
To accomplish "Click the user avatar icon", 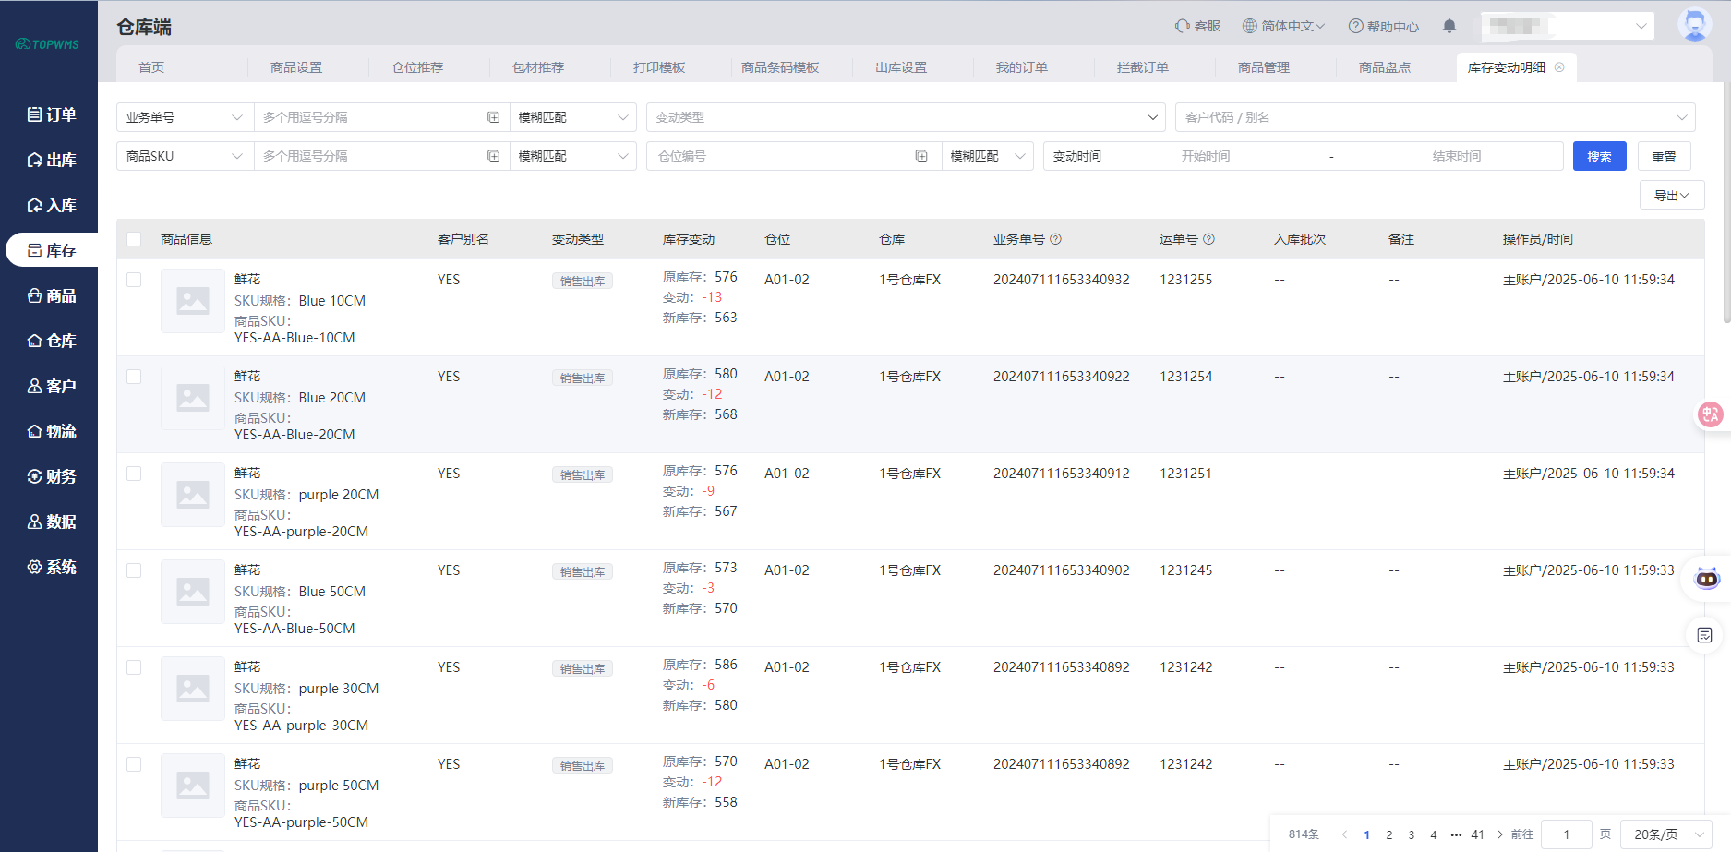I will tap(1694, 25).
